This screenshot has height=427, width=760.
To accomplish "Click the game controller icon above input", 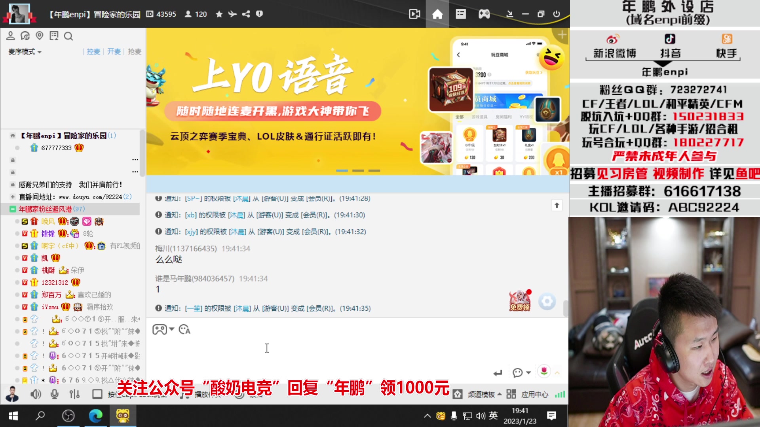I will tap(160, 329).
